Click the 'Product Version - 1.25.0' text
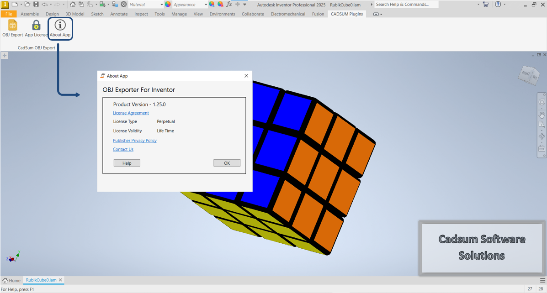Screen dimensions: 547x293 pos(139,104)
